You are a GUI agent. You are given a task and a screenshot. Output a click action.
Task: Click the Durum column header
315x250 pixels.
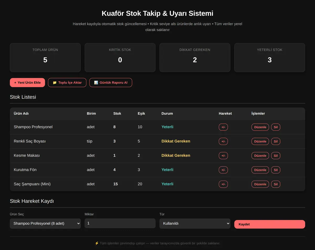pyautogui.click(x=167, y=113)
